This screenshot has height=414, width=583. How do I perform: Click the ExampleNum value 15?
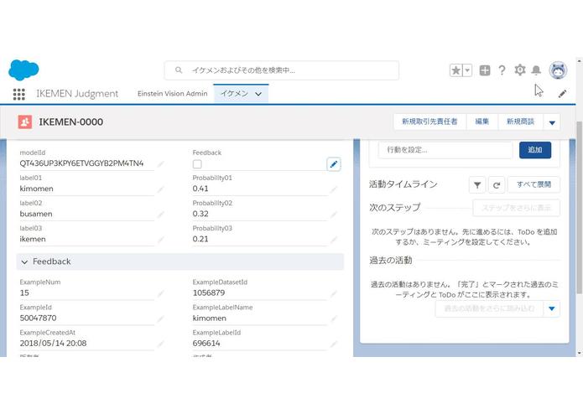24,293
